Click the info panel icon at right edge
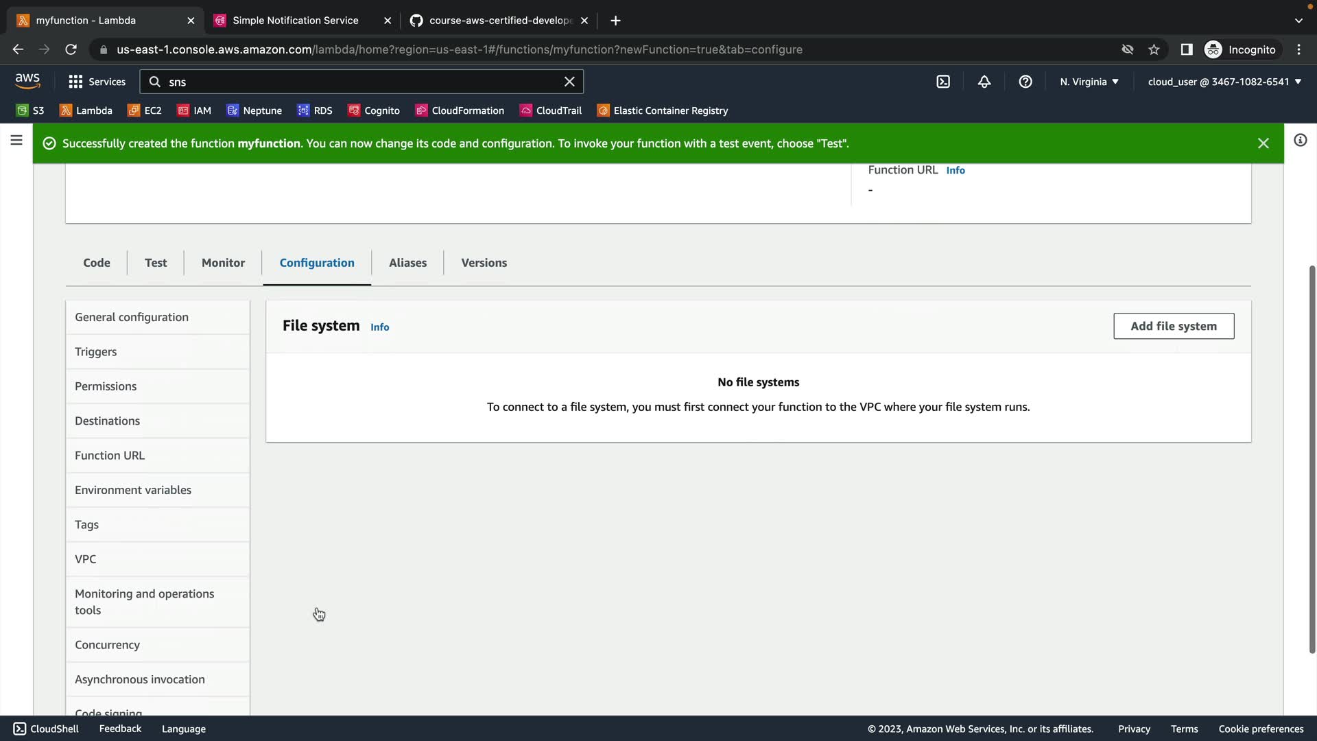This screenshot has height=741, width=1317. pos(1300,141)
